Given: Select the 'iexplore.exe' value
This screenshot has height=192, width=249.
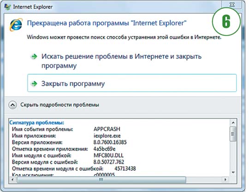Looking at the screenshot, I should click(107, 136).
